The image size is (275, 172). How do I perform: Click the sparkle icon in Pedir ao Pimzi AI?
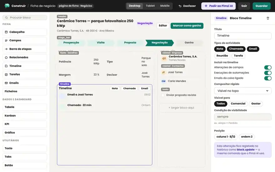[x=206, y=6]
